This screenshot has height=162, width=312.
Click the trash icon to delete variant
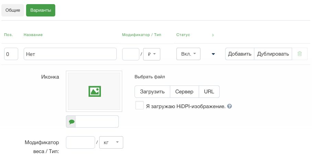[299, 54]
